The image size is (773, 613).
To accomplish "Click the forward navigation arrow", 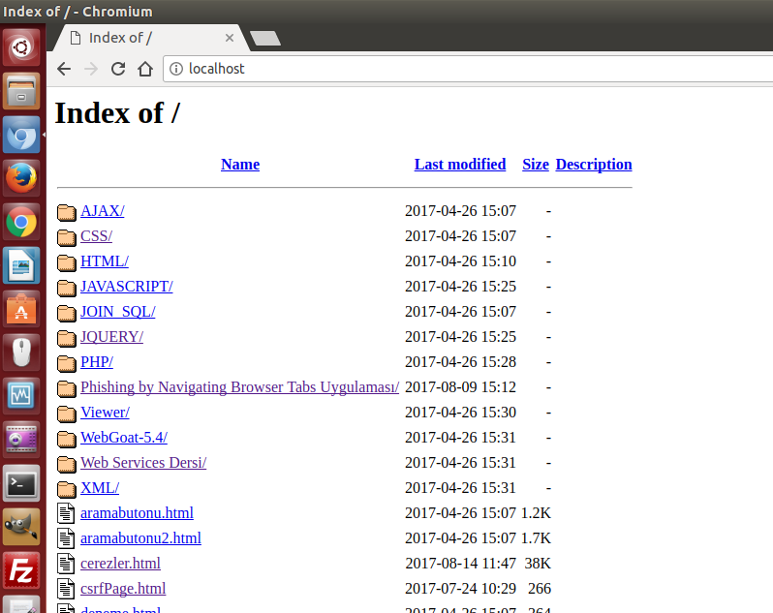I will click(x=91, y=69).
